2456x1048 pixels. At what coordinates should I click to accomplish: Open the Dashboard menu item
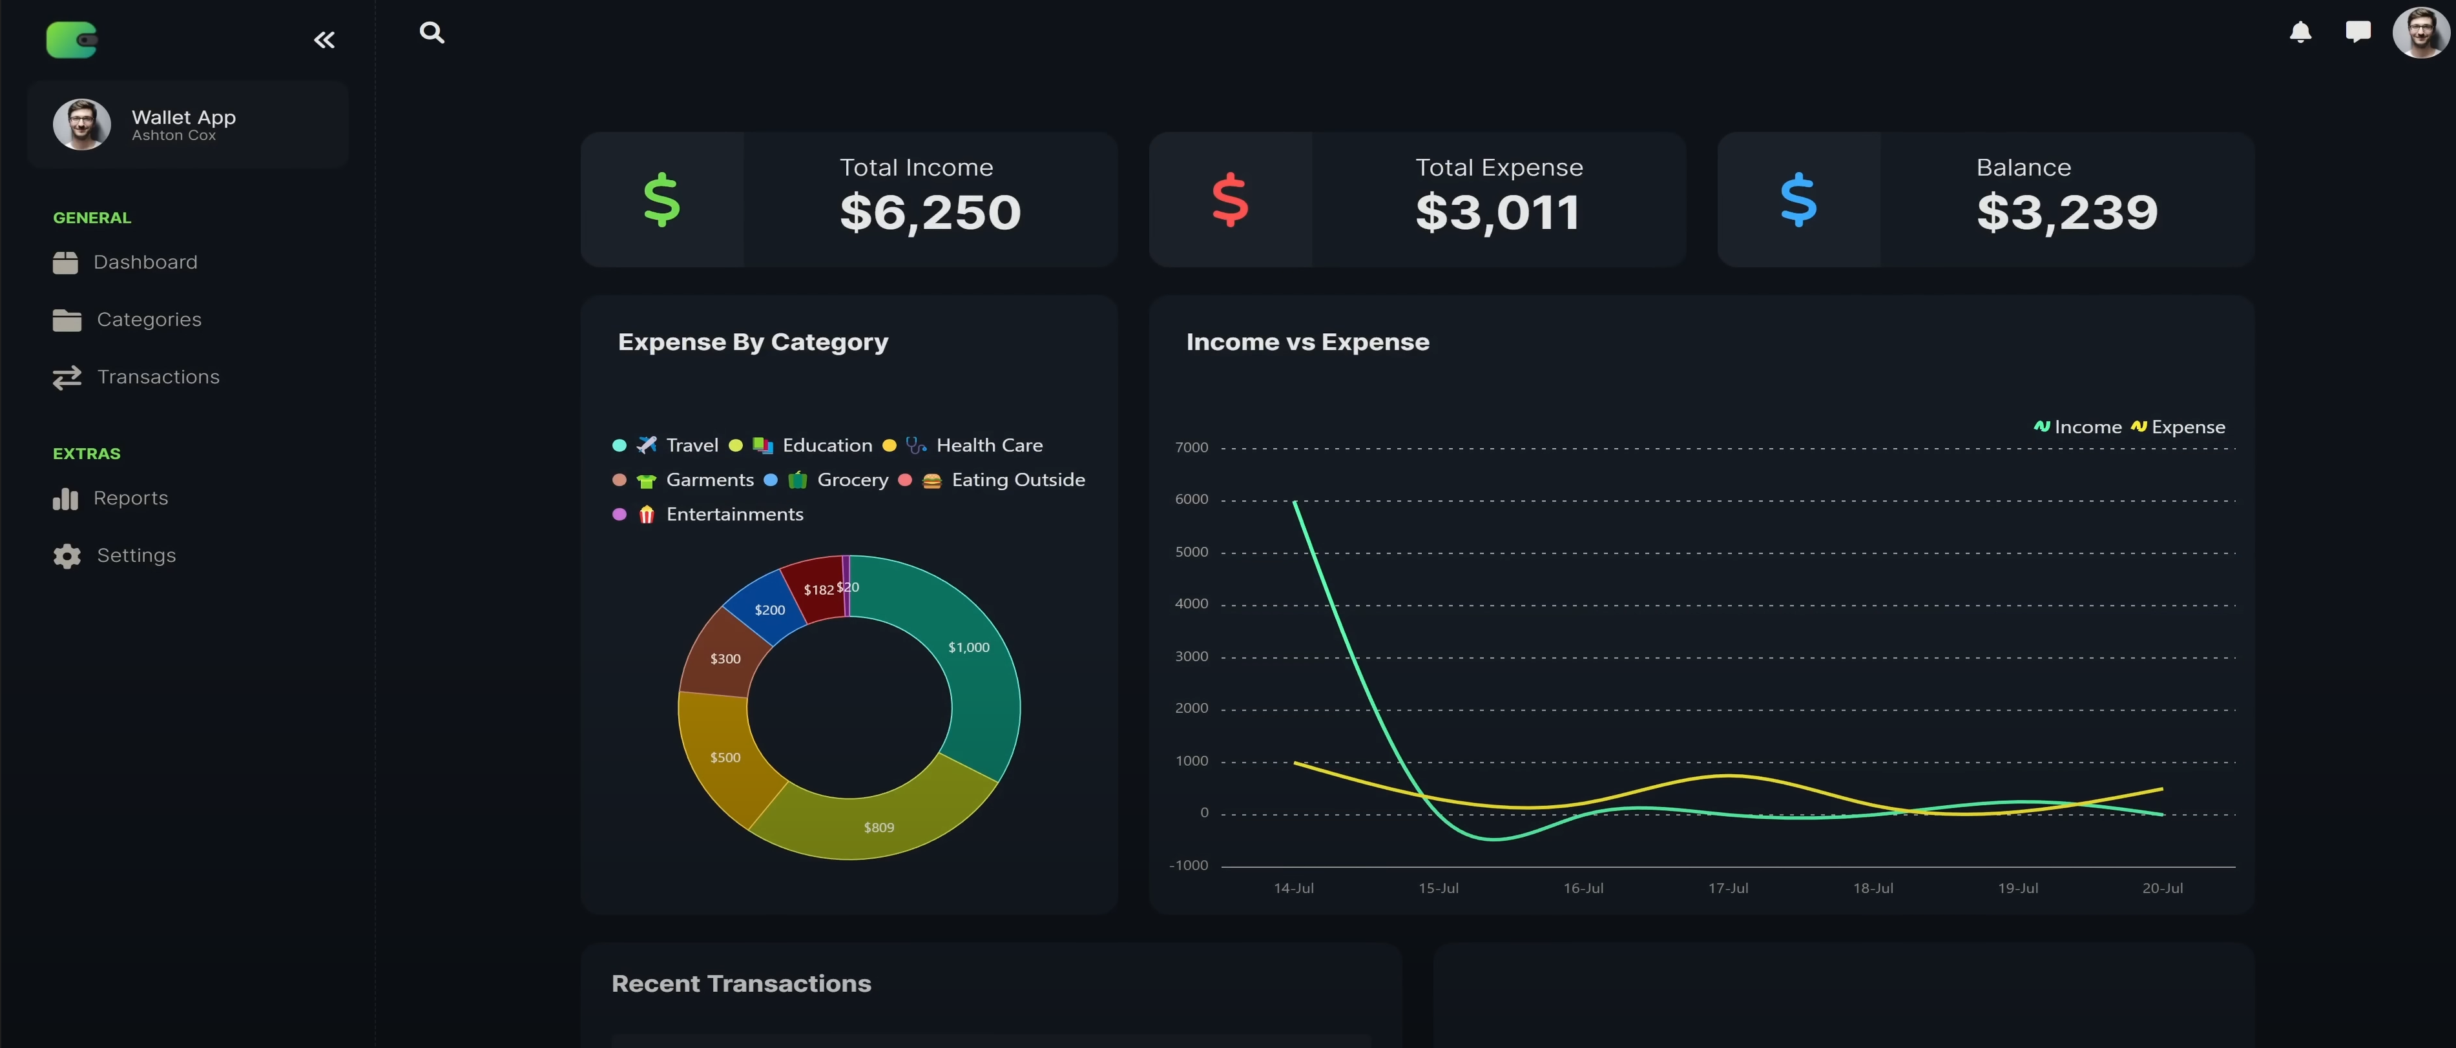[145, 262]
